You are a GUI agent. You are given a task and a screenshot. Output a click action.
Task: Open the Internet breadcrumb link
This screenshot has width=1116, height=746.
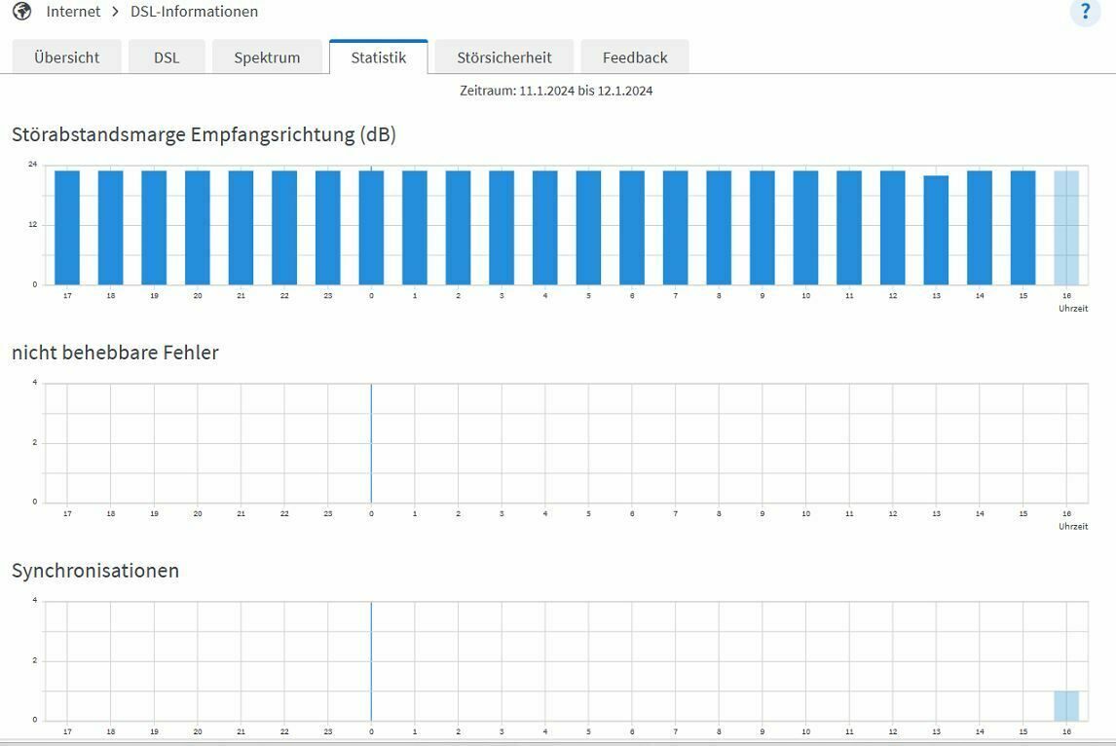pos(73,12)
